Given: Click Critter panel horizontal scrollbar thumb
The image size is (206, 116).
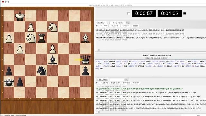Looking at the screenshot, I should pos(99,50).
